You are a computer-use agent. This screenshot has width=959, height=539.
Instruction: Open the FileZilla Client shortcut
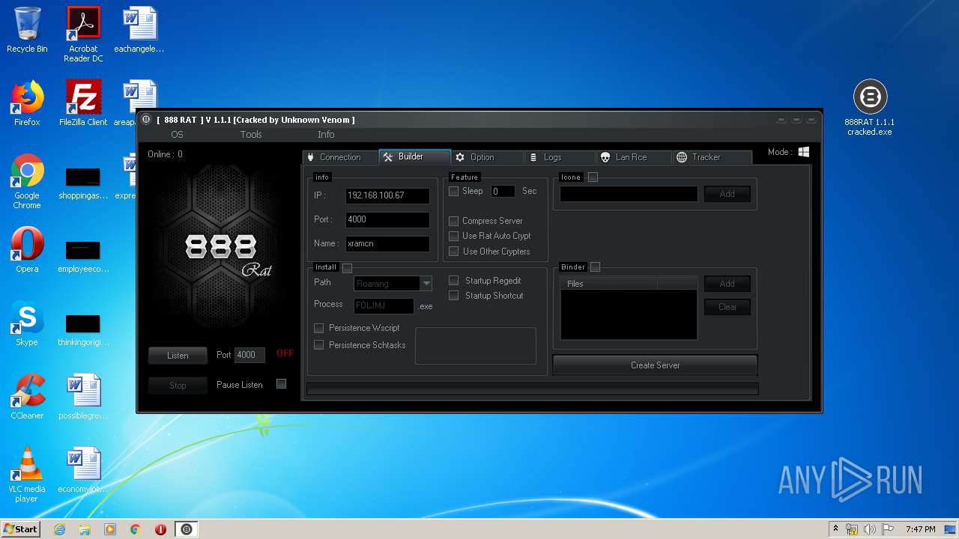click(x=83, y=103)
